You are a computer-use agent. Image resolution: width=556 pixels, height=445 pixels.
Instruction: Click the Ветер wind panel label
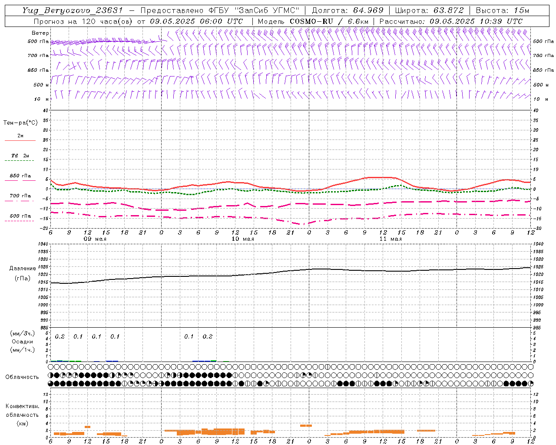pos(40,33)
